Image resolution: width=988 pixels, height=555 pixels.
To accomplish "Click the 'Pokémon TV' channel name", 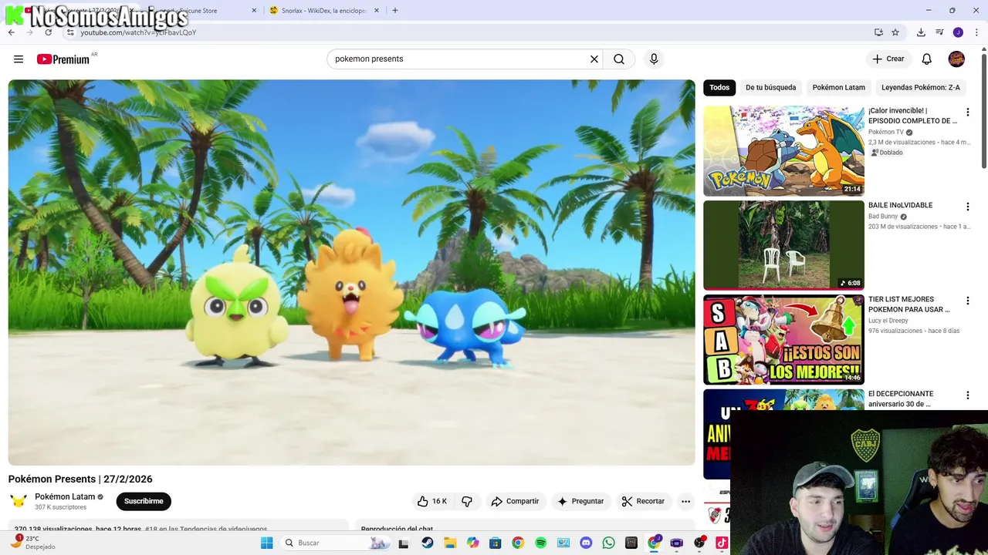I will pos(885,132).
